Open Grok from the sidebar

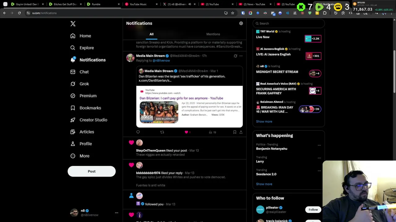coord(80,84)
